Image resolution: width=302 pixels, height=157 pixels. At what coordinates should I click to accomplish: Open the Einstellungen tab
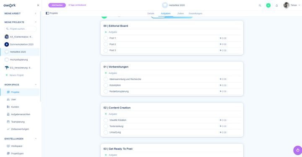pyautogui.click(x=195, y=13)
